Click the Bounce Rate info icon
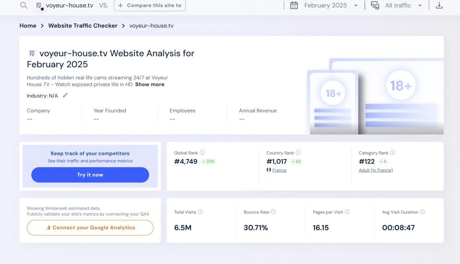This screenshot has height=264, width=460. pyautogui.click(x=273, y=212)
